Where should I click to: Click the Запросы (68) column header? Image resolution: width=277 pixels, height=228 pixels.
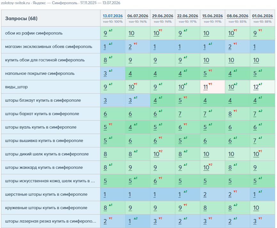click(21, 18)
